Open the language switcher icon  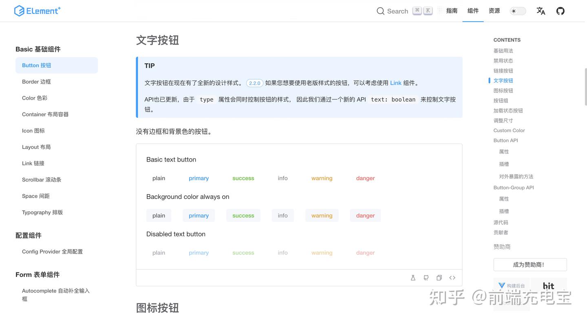(x=541, y=11)
